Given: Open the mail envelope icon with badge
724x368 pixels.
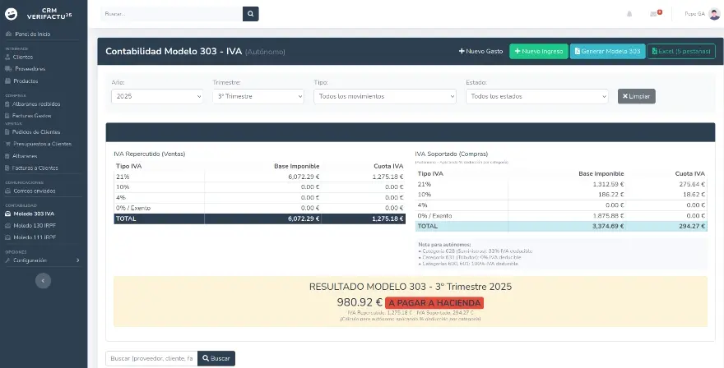Looking at the screenshot, I should [653, 14].
